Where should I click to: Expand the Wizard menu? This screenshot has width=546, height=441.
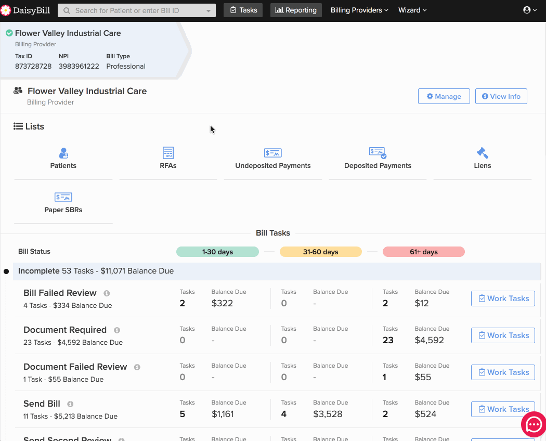[412, 10]
